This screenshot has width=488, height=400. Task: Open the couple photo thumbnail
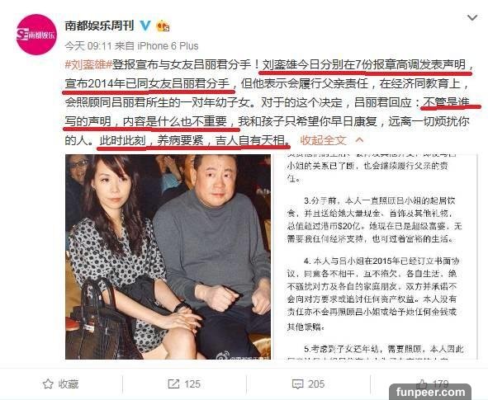click(168, 256)
